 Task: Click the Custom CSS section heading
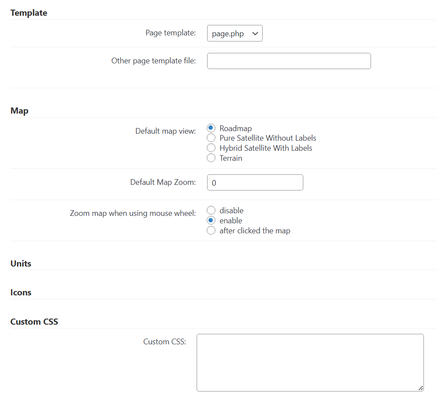pos(34,322)
